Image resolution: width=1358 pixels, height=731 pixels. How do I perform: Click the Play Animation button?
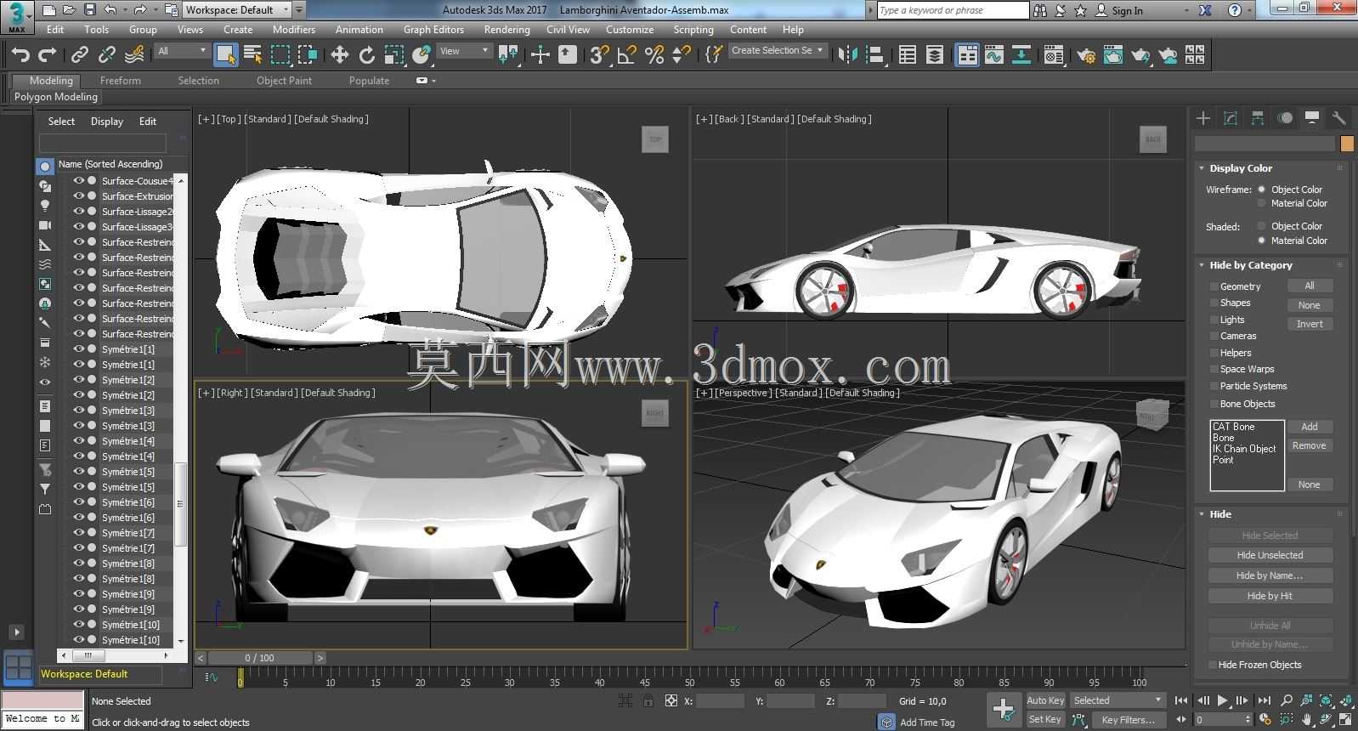tap(1222, 700)
